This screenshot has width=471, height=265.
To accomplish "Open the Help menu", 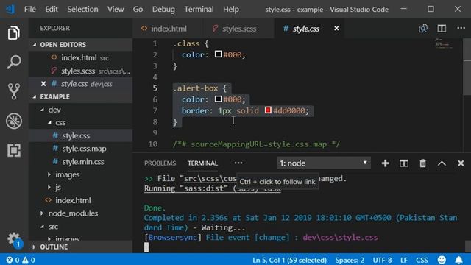I will pos(231,10).
